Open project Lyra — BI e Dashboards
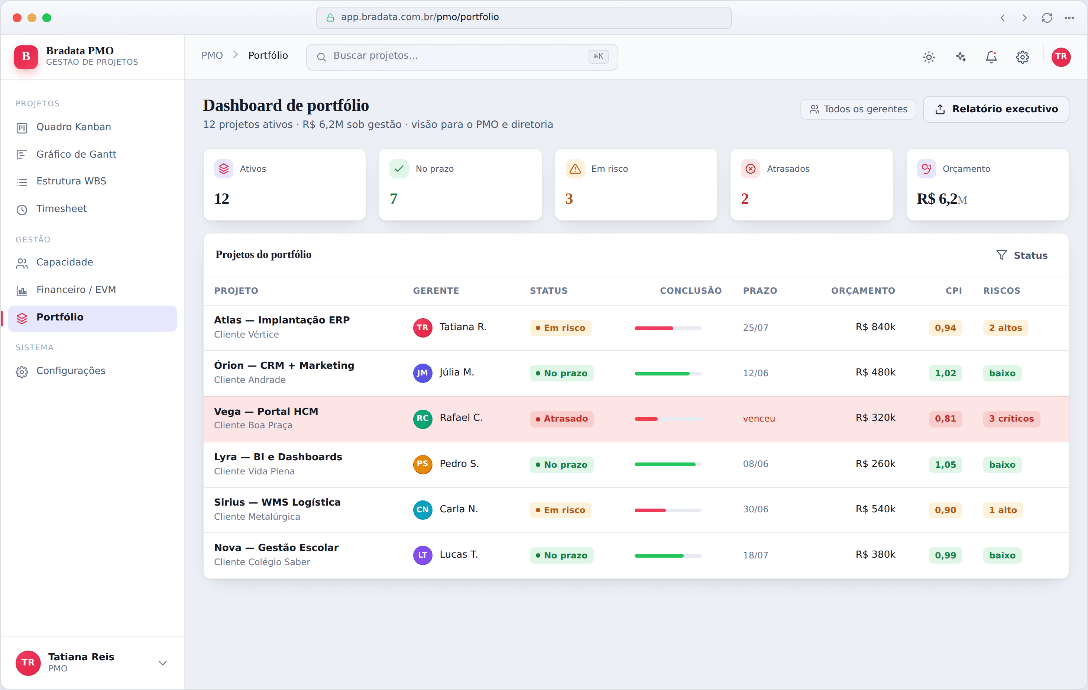Screen dimensions: 1088x690 click(278, 457)
